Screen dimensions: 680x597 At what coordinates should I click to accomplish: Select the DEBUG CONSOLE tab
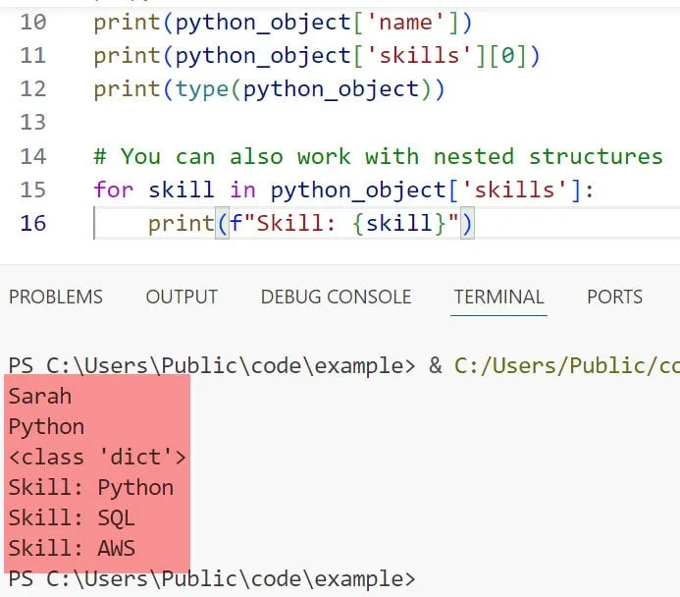pyautogui.click(x=336, y=297)
